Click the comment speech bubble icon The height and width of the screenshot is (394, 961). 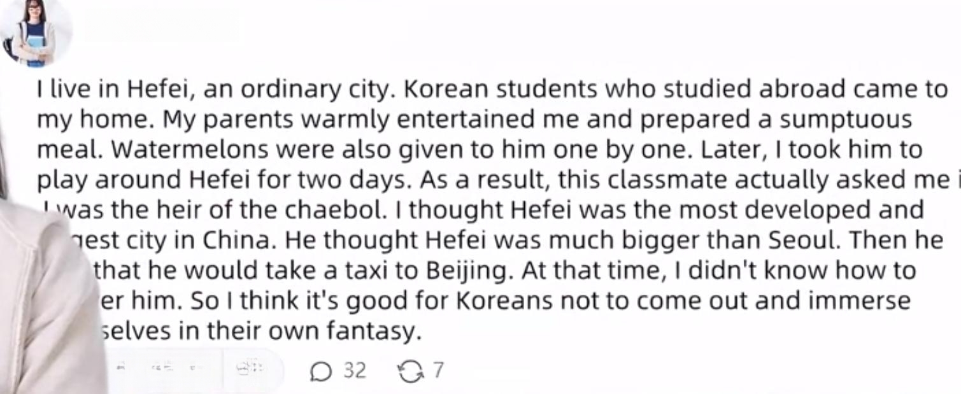[320, 372]
